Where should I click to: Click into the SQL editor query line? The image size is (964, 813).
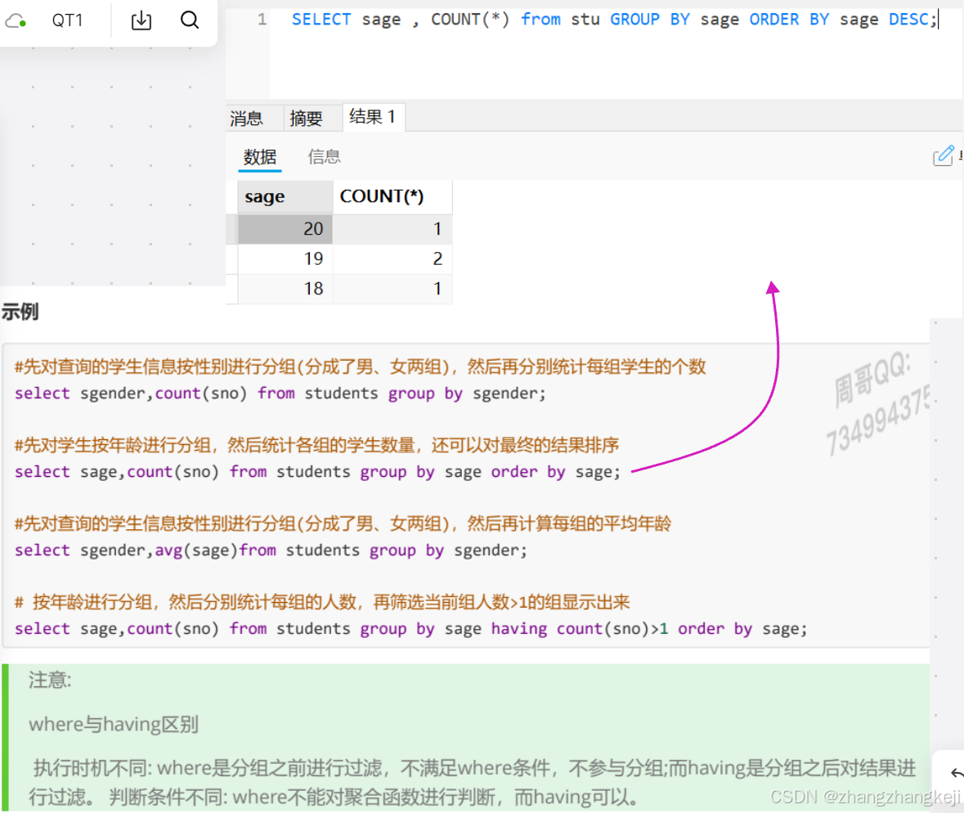(614, 20)
